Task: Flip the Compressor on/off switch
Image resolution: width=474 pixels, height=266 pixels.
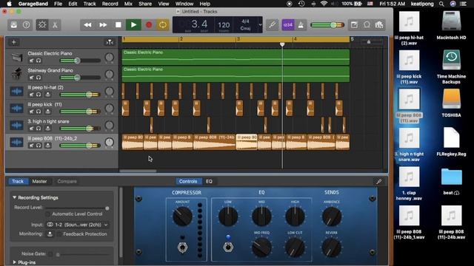Action: [182, 248]
